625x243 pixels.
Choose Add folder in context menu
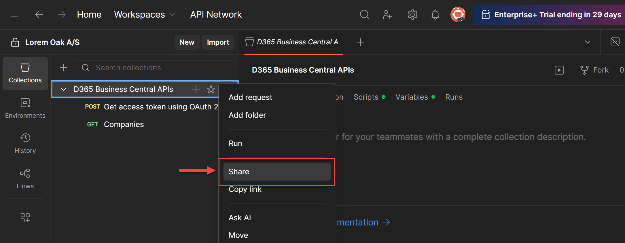[277, 115]
